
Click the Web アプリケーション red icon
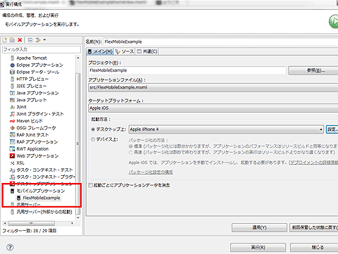[x=12, y=156]
